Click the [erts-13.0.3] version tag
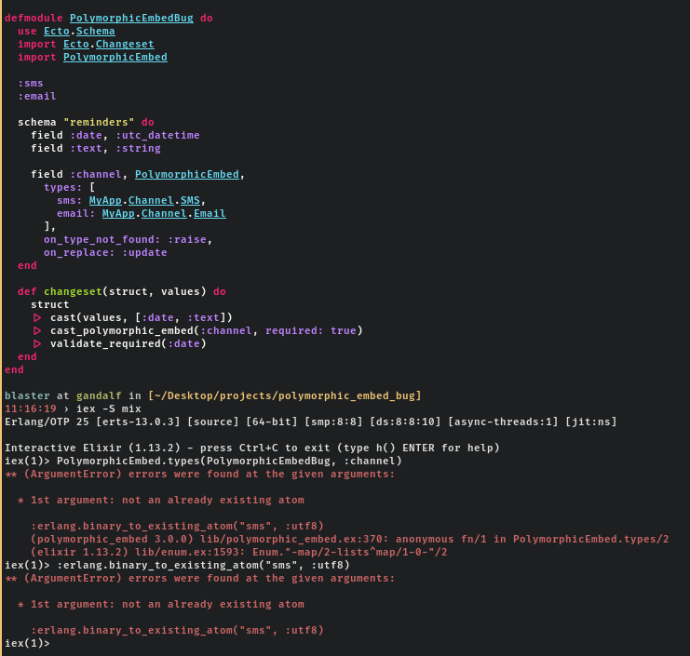690x656 pixels. point(138,422)
